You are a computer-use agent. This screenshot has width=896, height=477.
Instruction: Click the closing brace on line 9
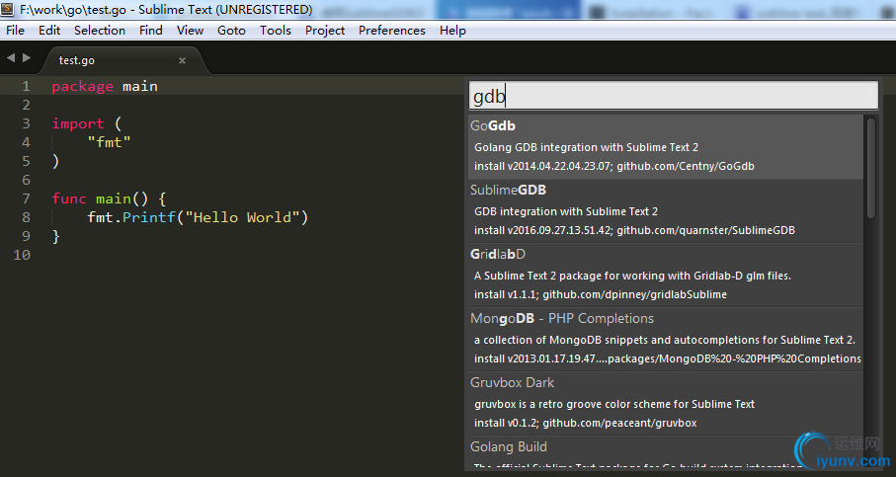(x=55, y=236)
